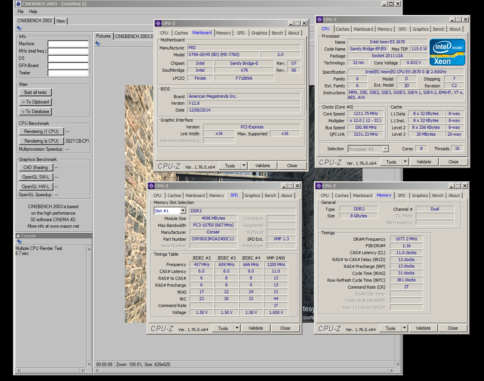This screenshot has height=381, width=484.
Task: Click Close button in Memory window footer
Action: [453, 328]
